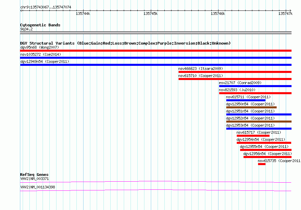The height and width of the screenshot is (210, 301).
Task: Open the dgv12951n54 (Cooper2011) label
Action: coord(250,111)
